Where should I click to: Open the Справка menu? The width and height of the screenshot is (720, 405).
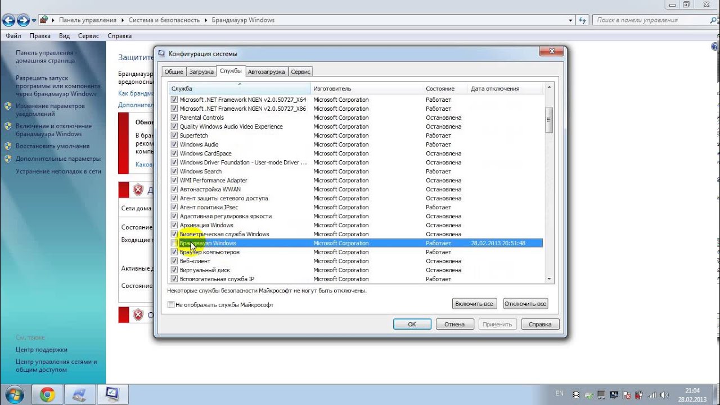tap(119, 36)
